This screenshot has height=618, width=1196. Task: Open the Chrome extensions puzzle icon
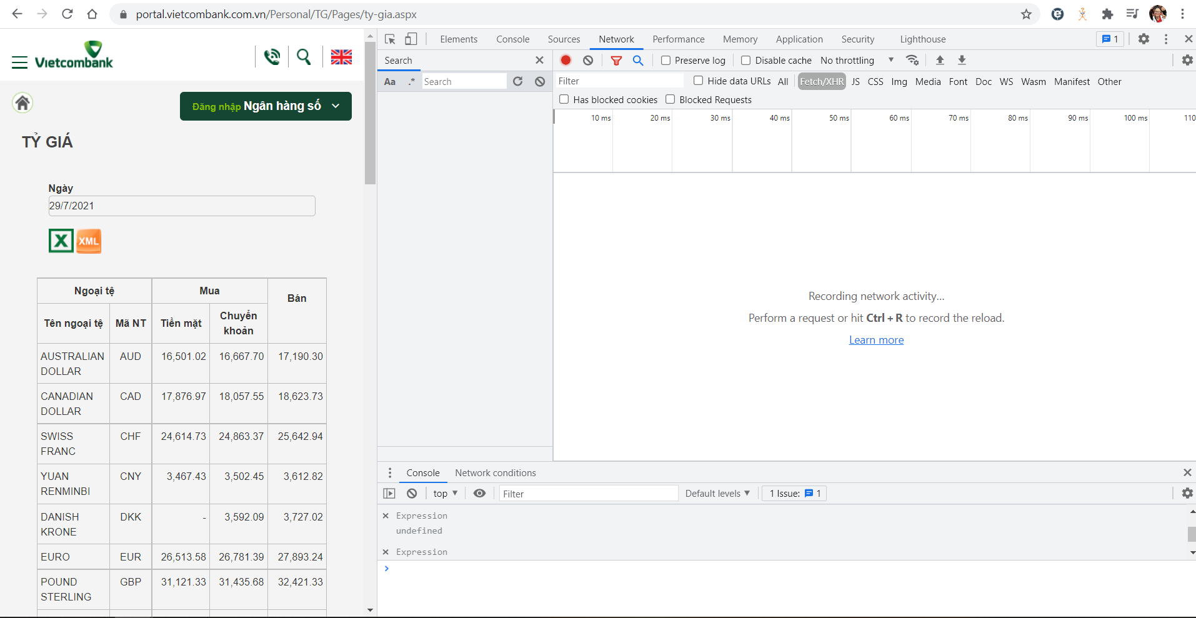pyautogui.click(x=1107, y=14)
